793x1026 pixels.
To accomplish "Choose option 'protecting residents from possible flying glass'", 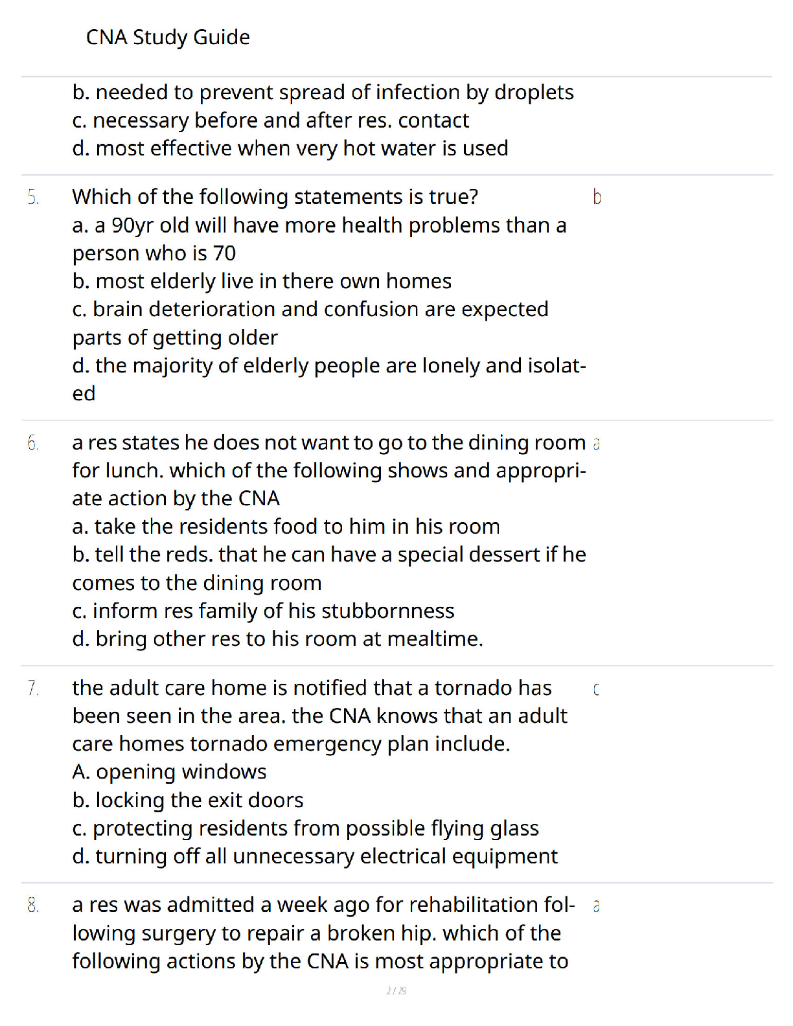I will pos(306,828).
